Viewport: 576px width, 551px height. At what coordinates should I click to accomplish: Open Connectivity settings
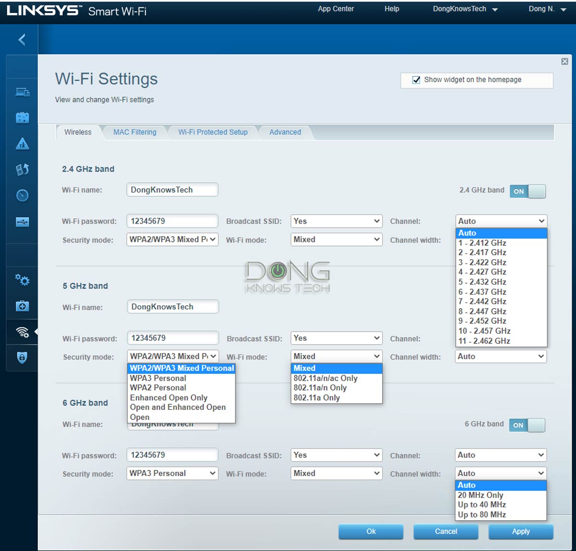point(22,280)
